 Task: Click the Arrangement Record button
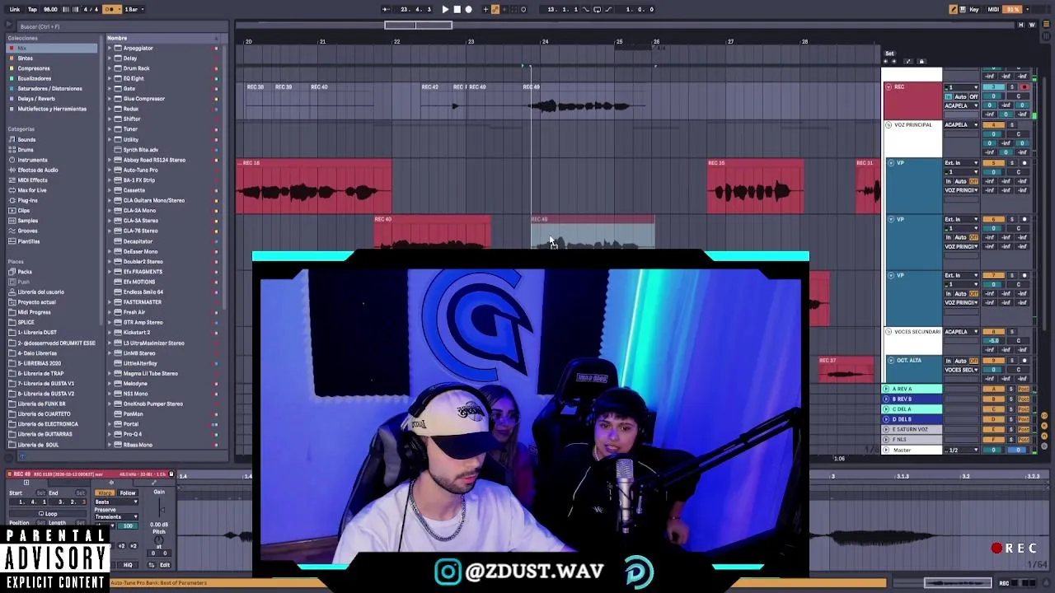(469, 9)
